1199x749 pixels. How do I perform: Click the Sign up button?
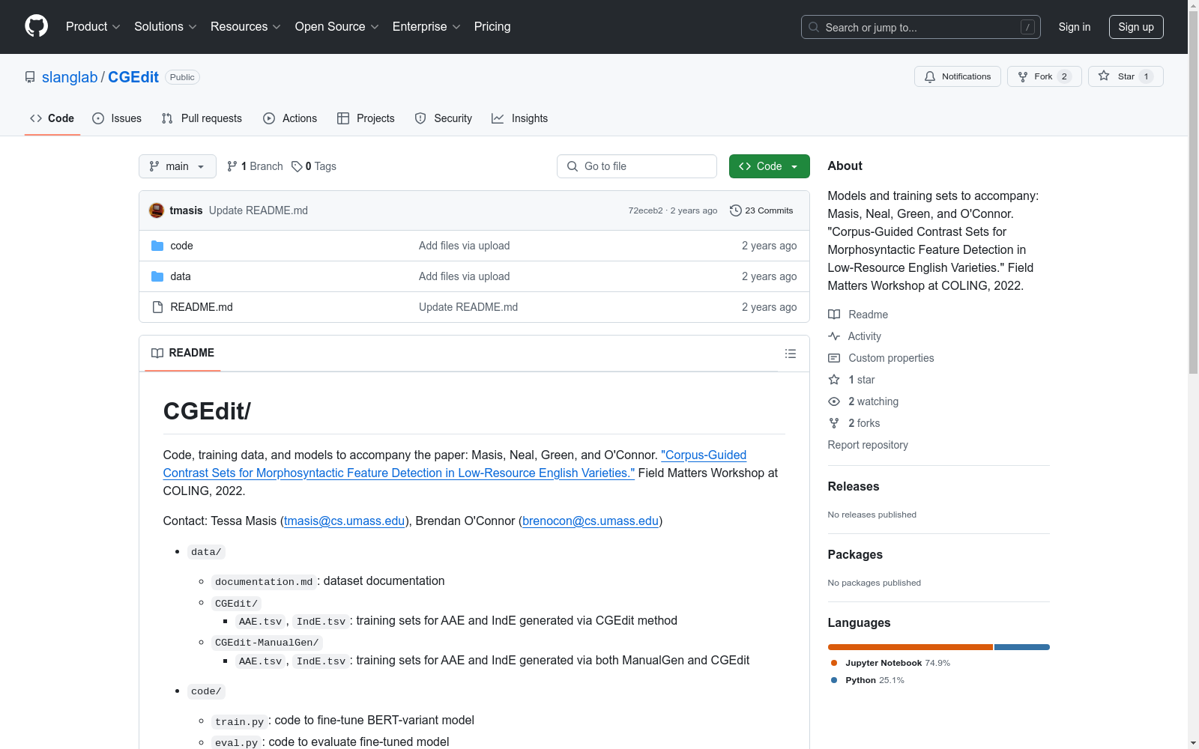tap(1136, 27)
